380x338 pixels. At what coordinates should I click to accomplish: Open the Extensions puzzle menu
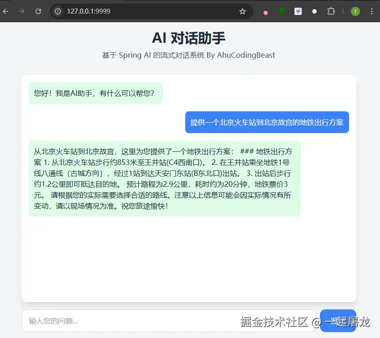(331, 11)
